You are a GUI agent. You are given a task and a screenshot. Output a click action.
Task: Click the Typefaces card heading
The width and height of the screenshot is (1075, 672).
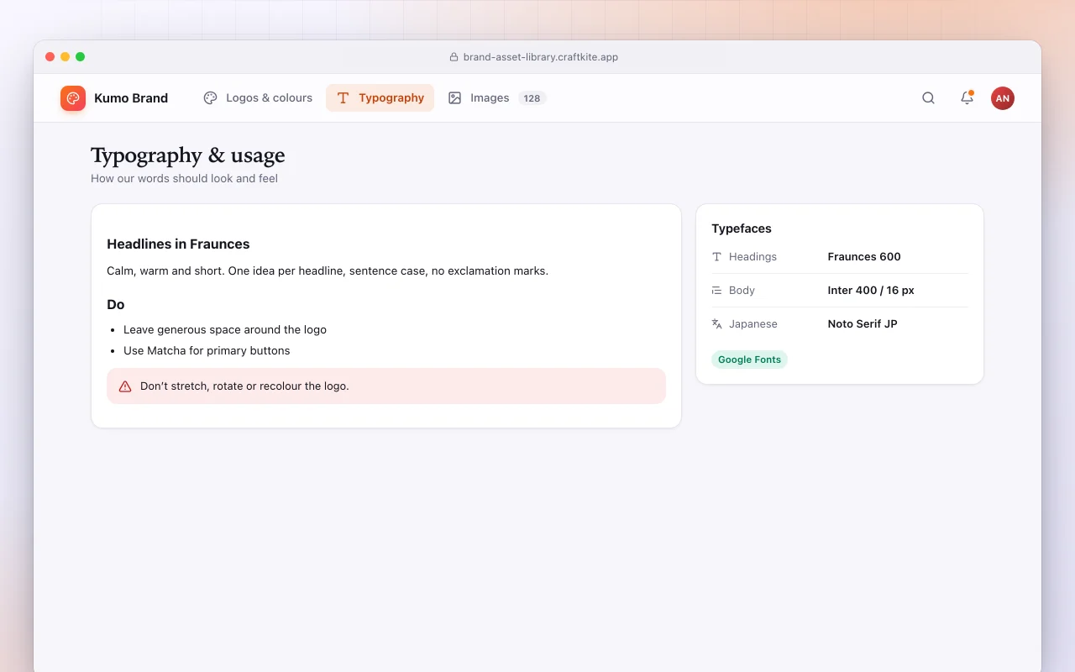[x=742, y=228]
